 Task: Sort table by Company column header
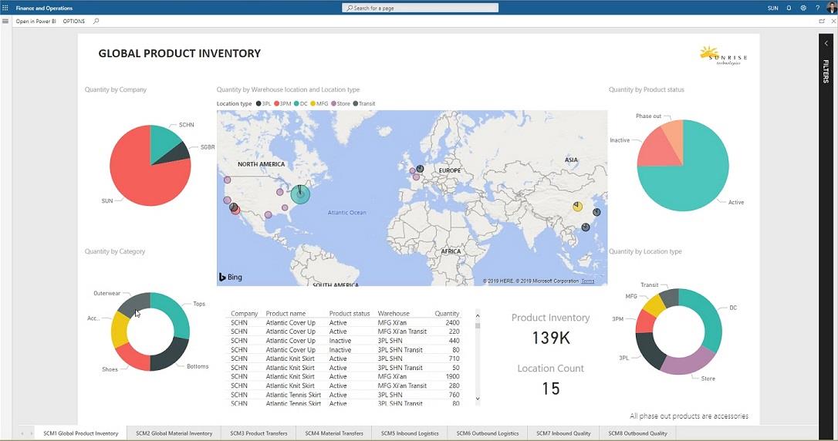[x=244, y=313]
